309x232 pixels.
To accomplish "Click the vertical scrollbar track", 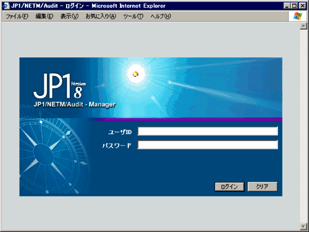I will (x=304, y=127).
